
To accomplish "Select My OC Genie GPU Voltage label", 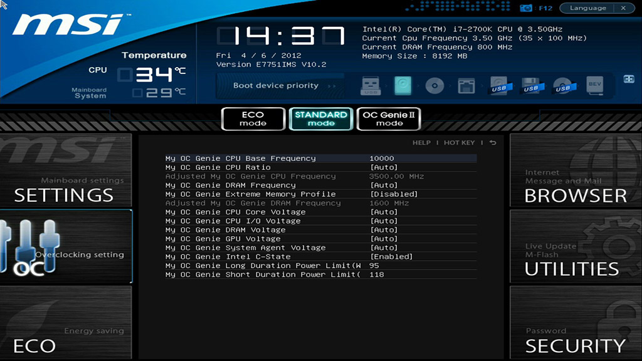I will coord(223,239).
